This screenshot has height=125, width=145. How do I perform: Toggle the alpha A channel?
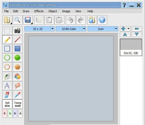20,113
